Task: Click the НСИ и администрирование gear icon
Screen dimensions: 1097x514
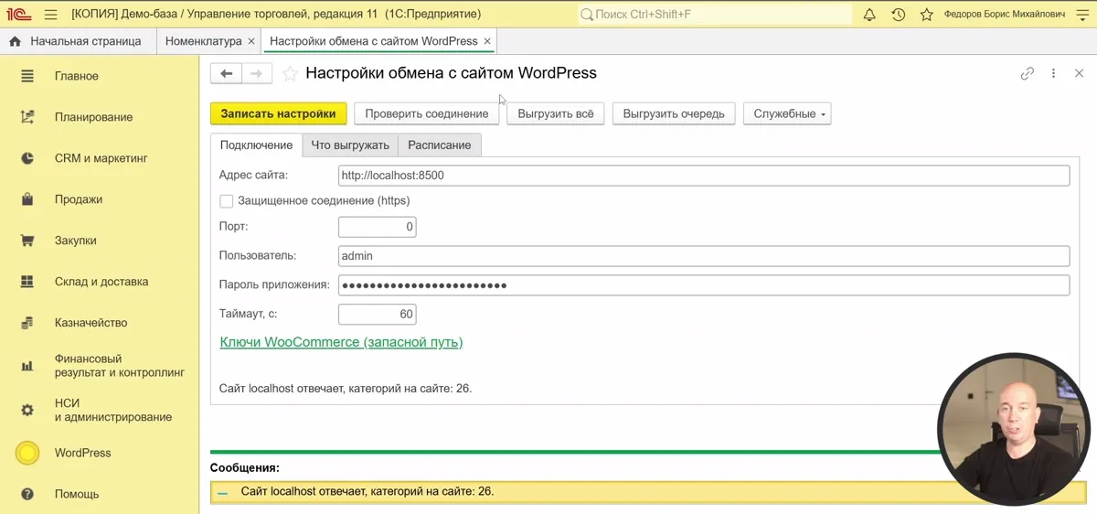Action: (x=27, y=410)
